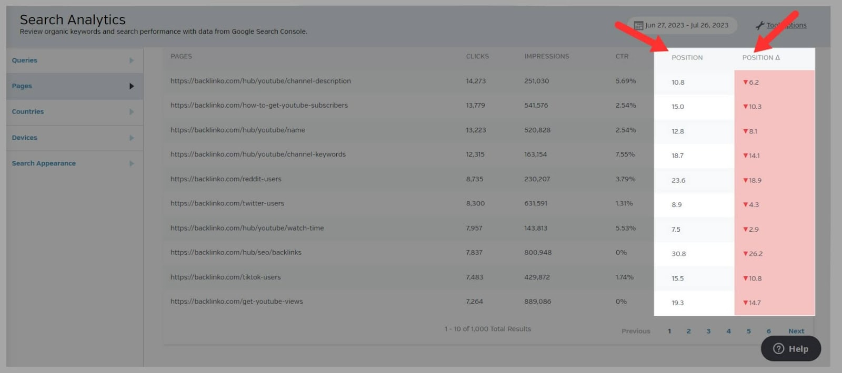
Task: Sort table by Impressions column
Action: [546, 56]
